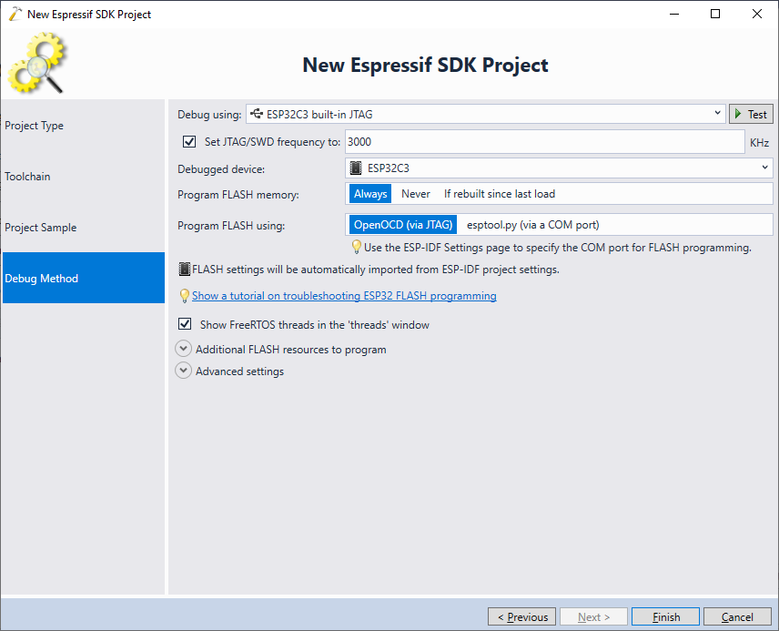Click the Previous button
779x631 pixels.
click(521, 616)
